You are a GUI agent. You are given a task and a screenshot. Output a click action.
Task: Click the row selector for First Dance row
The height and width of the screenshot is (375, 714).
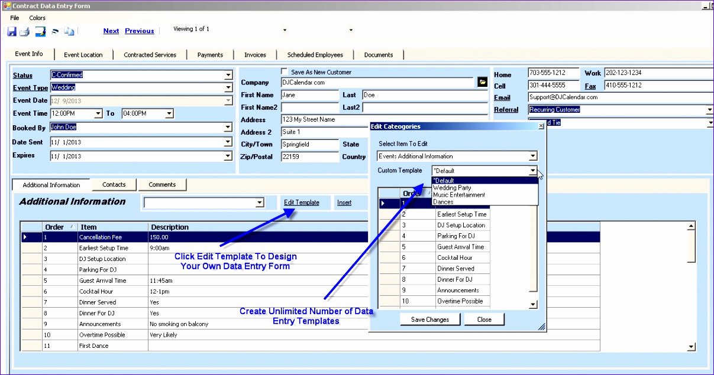coord(31,346)
